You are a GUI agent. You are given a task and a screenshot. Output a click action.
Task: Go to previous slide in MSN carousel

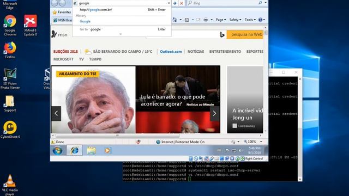point(56,114)
